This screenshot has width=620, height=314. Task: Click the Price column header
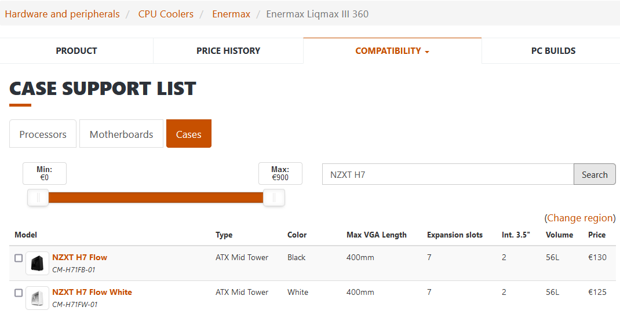pos(597,235)
